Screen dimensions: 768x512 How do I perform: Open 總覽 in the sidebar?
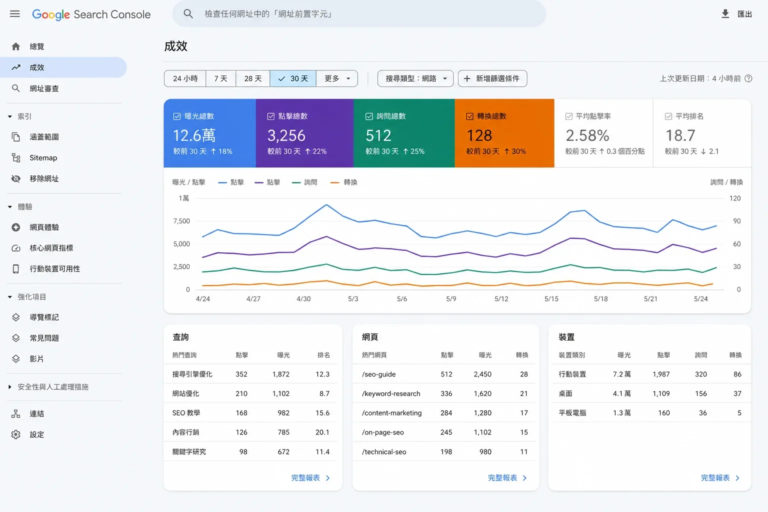point(63,46)
